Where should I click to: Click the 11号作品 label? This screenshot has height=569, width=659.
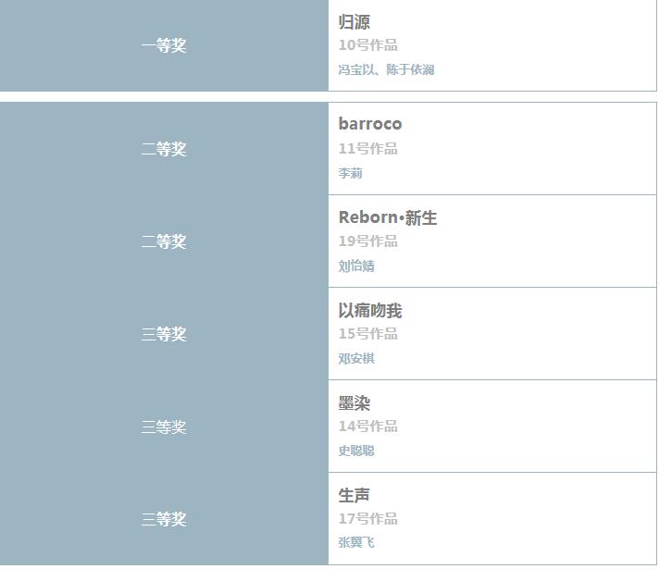click(x=367, y=148)
